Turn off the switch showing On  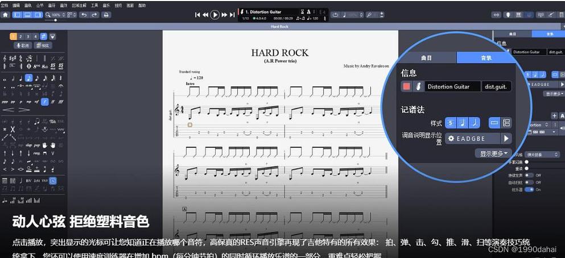(x=529, y=189)
